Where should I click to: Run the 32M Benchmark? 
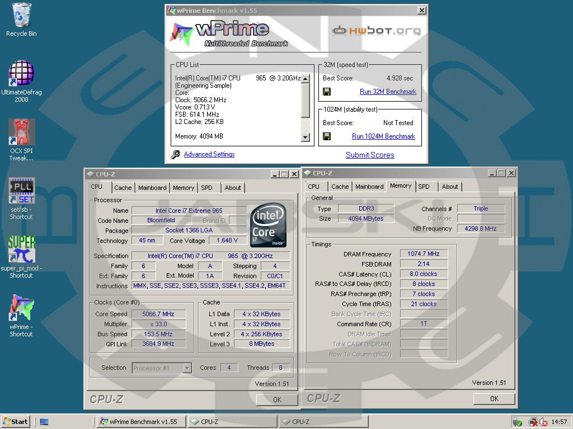388,92
